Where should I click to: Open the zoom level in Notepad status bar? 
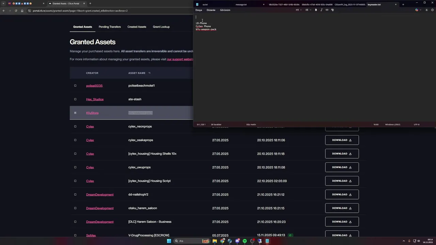pyautogui.click(x=376, y=125)
